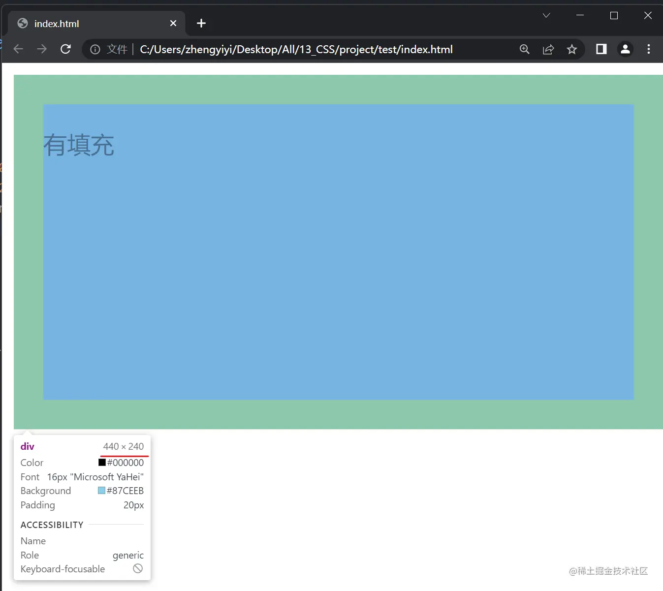Click the site info icon in address bar

click(95, 49)
